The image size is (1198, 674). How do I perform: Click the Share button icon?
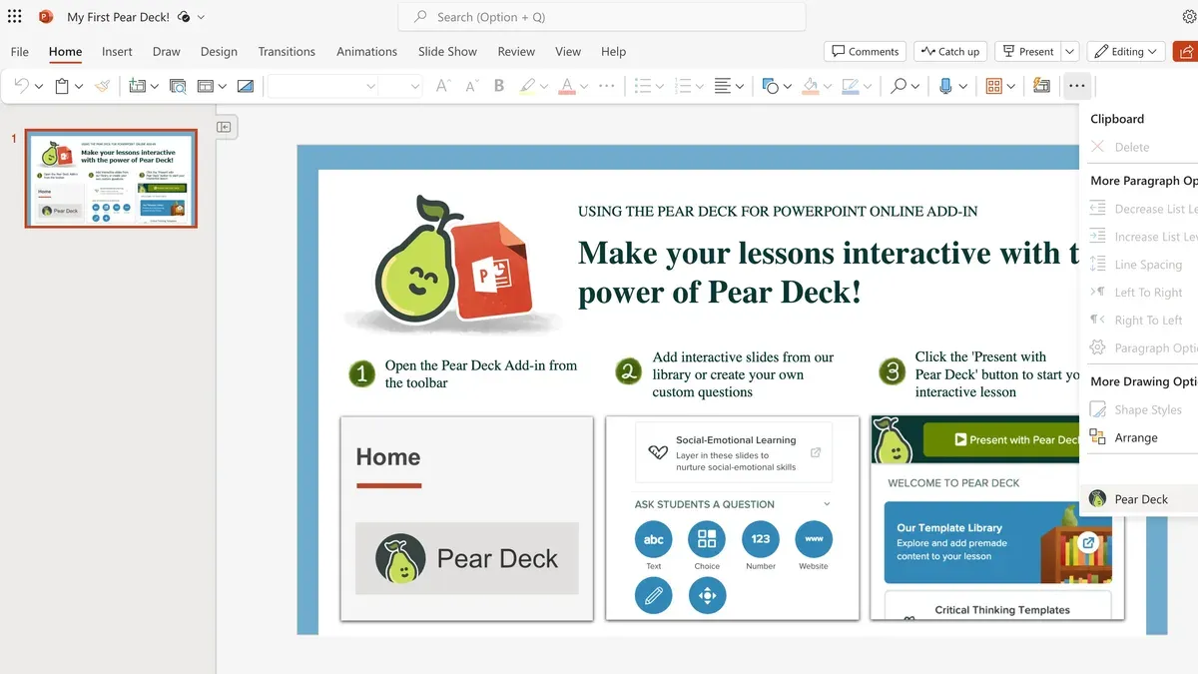1187,51
